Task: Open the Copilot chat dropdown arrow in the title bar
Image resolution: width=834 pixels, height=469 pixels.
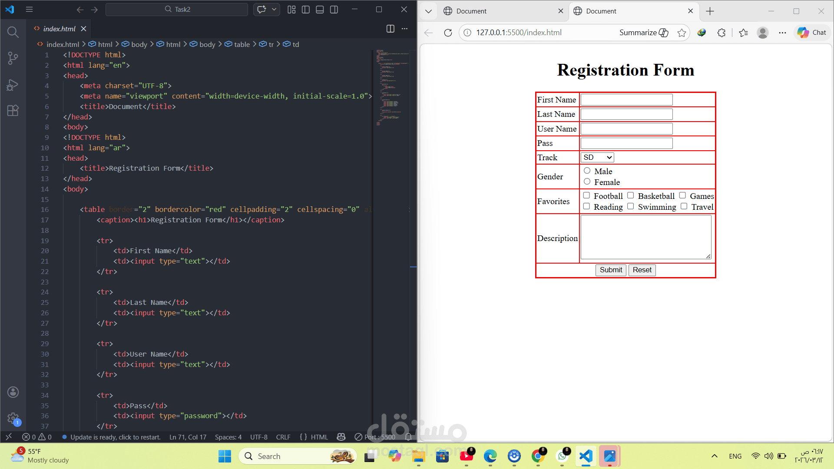Action: click(x=274, y=10)
